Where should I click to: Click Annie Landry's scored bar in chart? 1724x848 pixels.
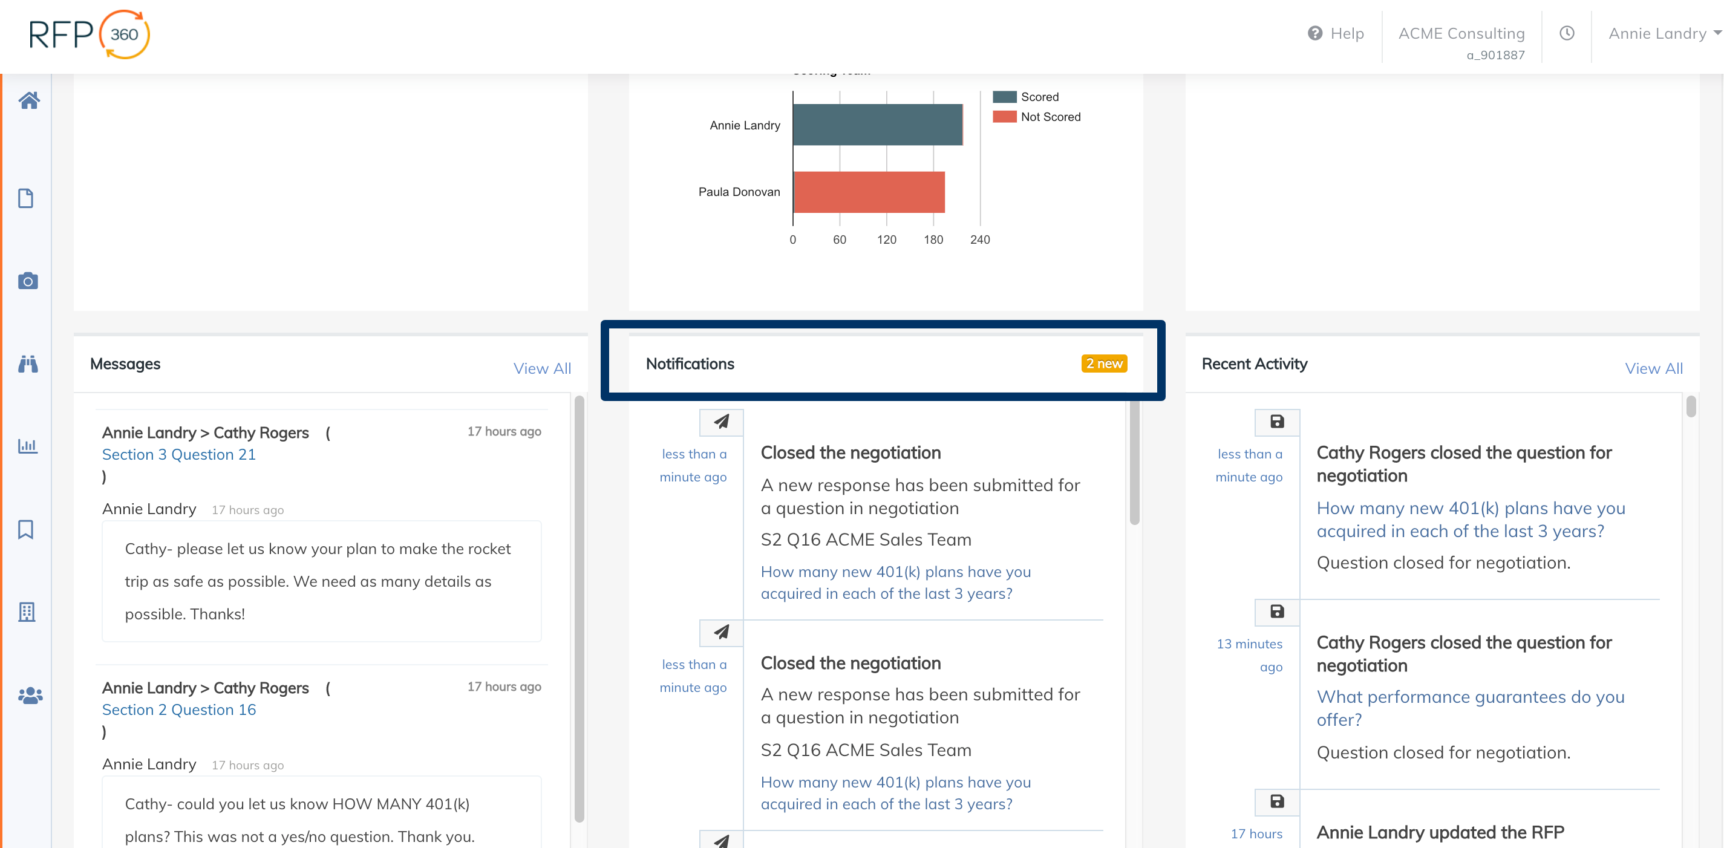click(877, 125)
